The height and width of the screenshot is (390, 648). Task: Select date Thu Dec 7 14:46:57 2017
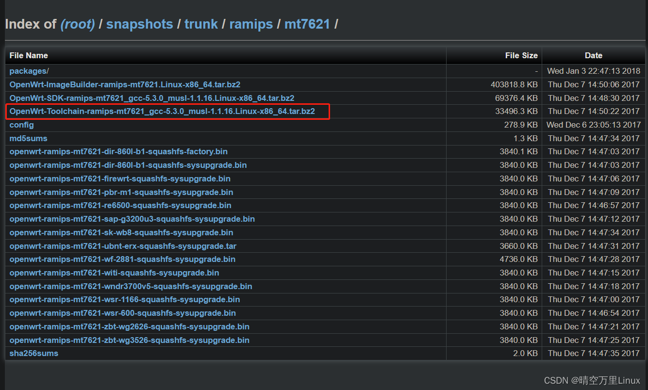594,205
